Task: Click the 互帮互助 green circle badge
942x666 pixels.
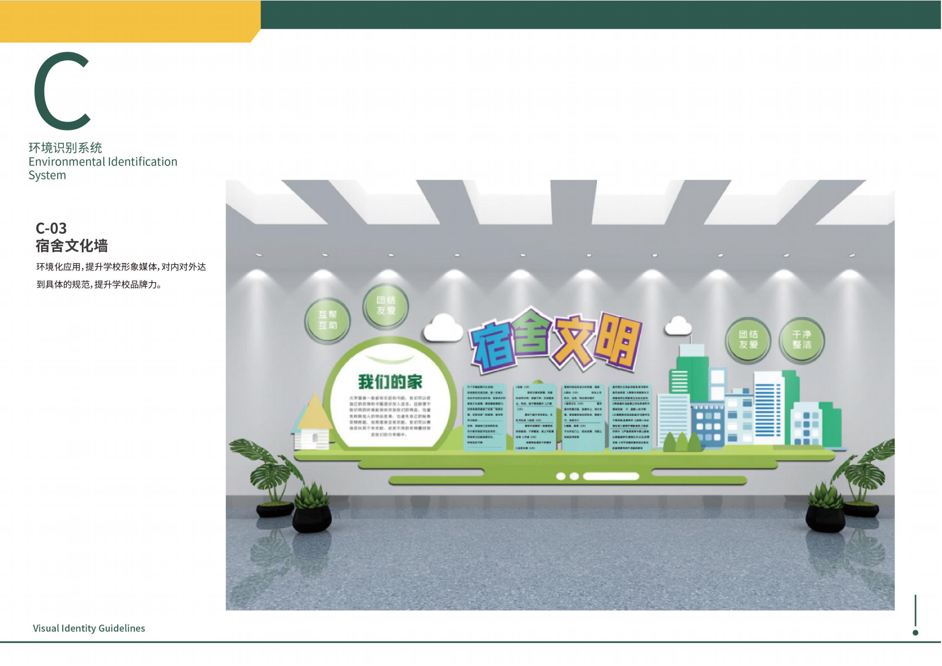Action: pos(327,320)
